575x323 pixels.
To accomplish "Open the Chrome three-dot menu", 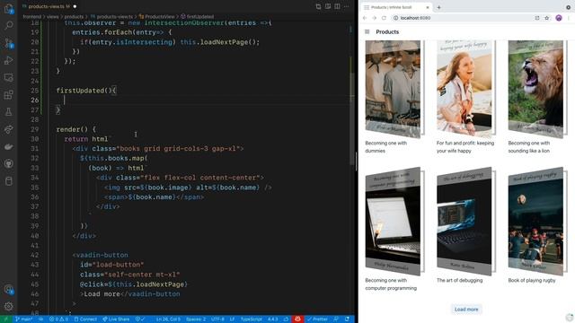I will point(569,18).
